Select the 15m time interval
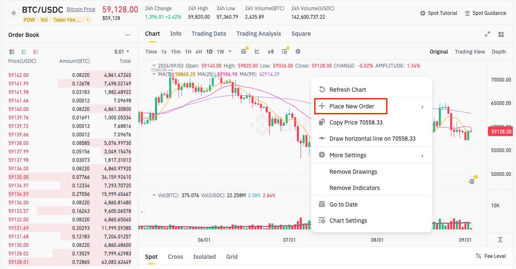The width and height of the screenshot is (516, 269). point(176,52)
